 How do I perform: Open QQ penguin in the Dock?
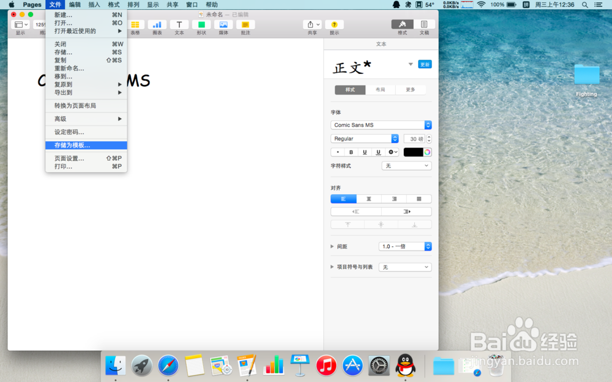click(406, 365)
